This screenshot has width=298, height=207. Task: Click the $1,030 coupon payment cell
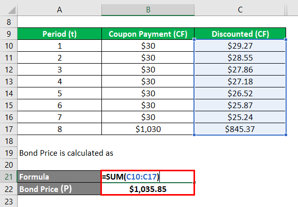pos(148,129)
